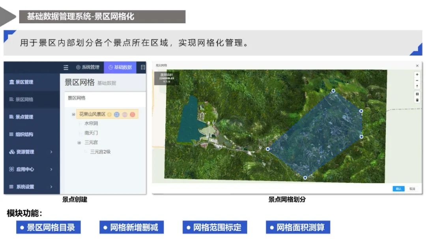Click the cancel button in dialog

pyautogui.click(x=412, y=189)
